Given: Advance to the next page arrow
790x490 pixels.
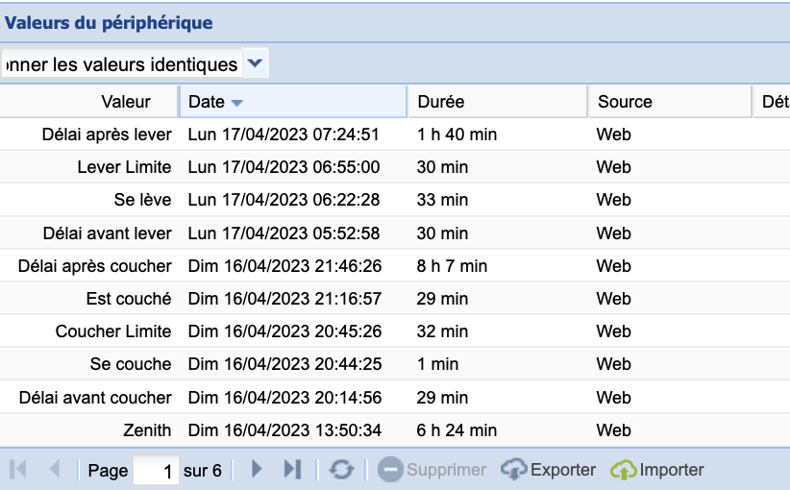Looking at the screenshot, I should tap(257, 470).
